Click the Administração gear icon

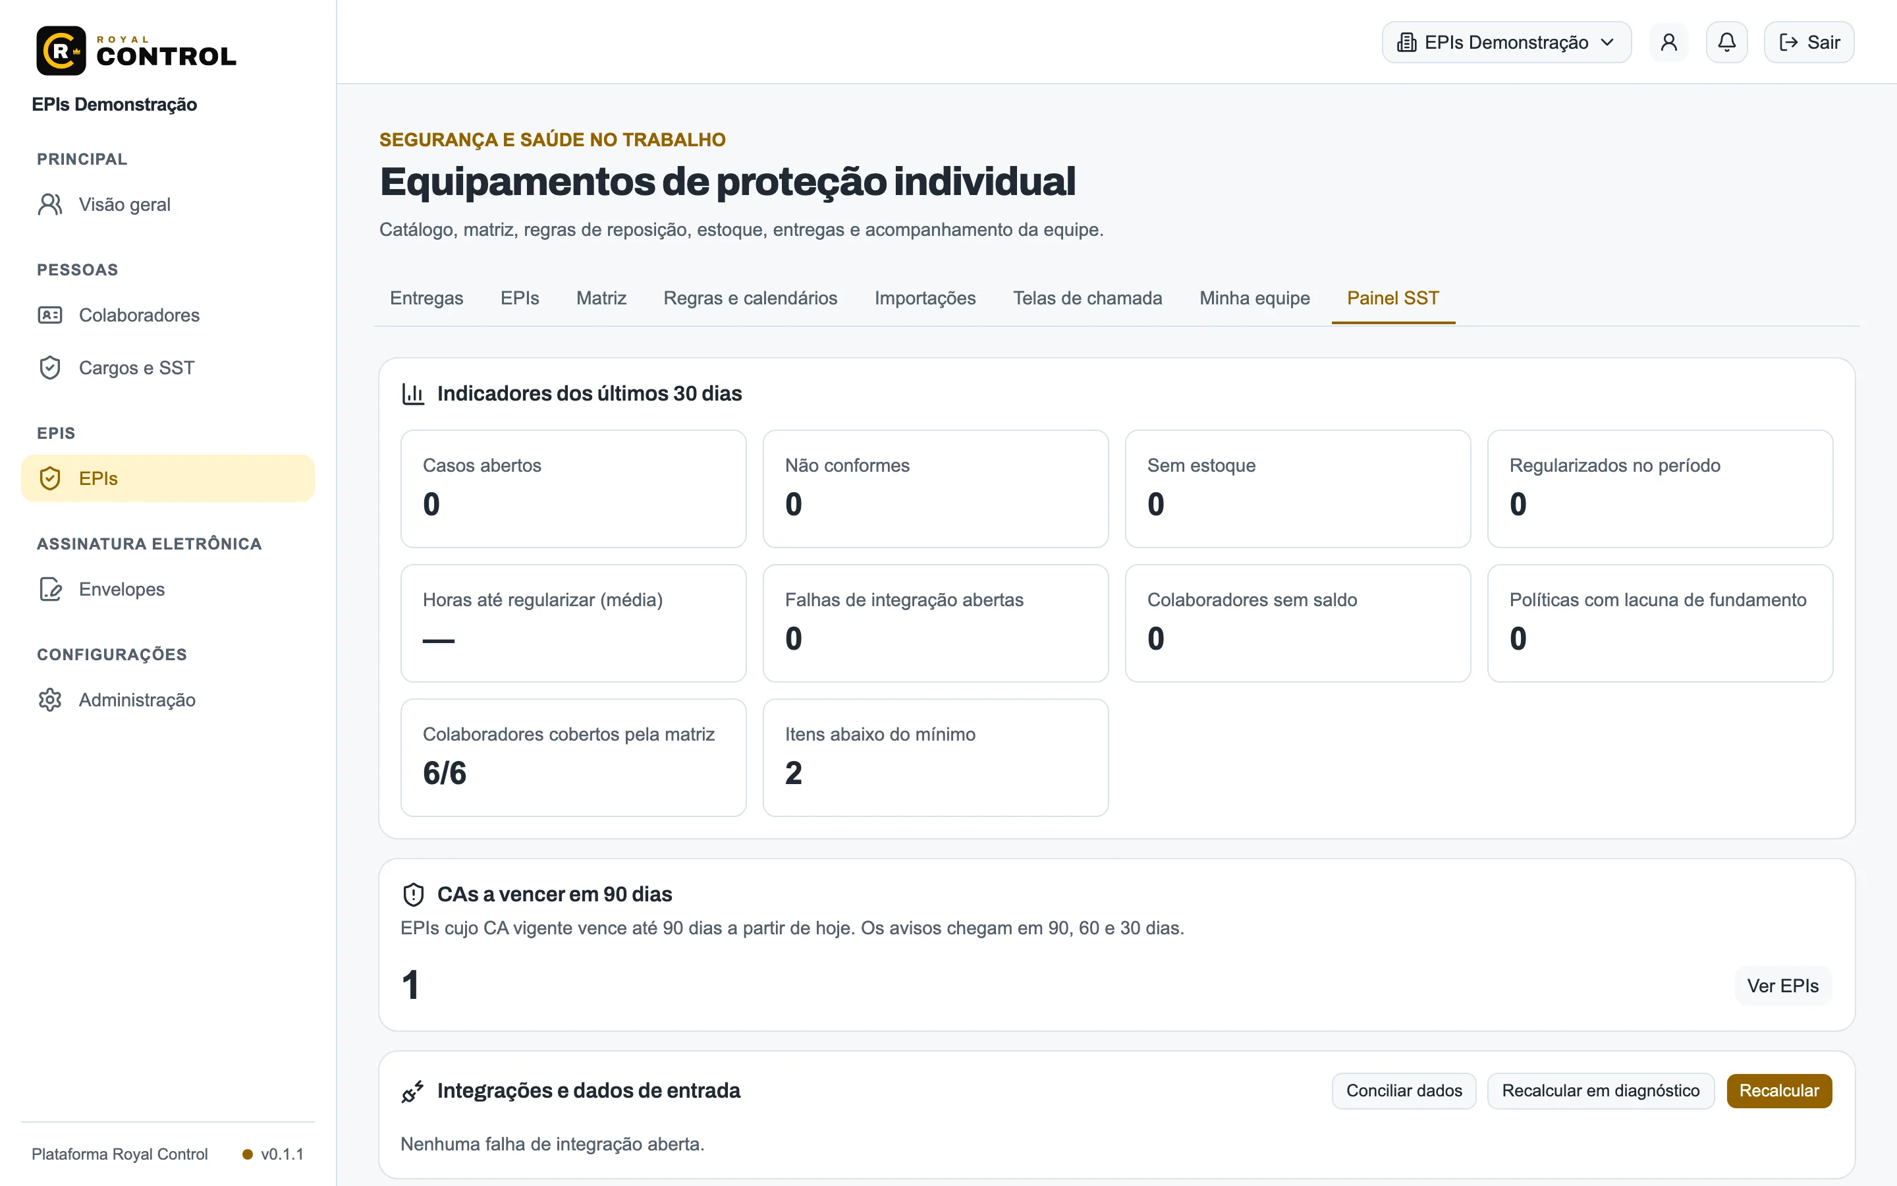point(50,700)
